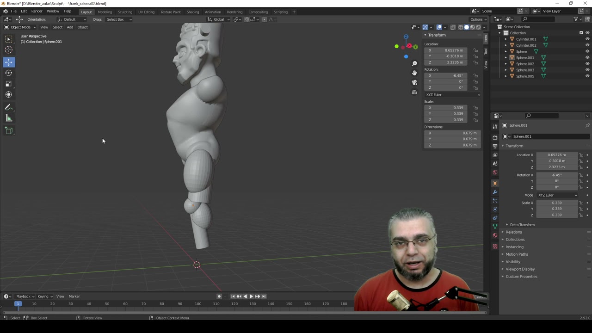Open the Drag Select Box dropdown

click(x=119, y=19)
